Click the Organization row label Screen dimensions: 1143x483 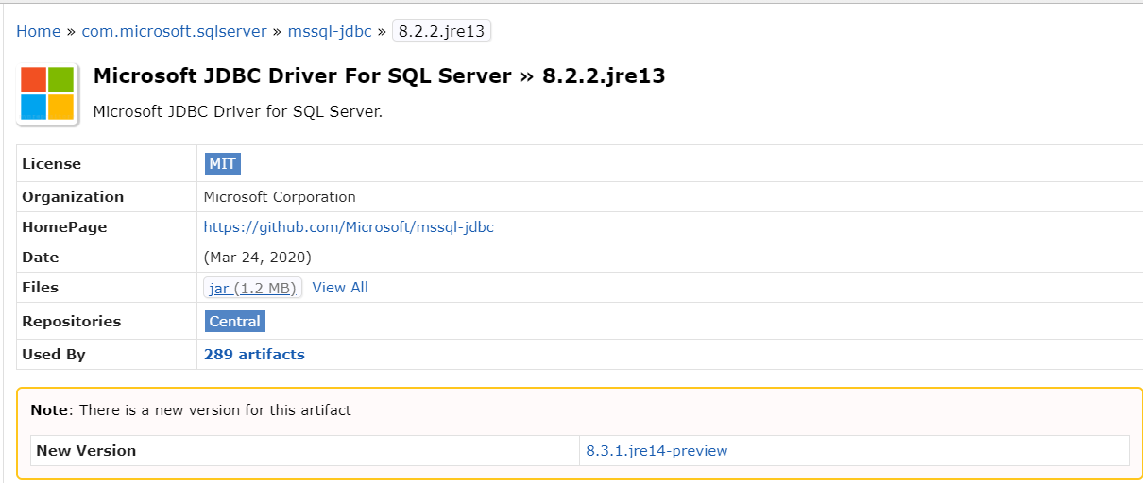pyautogui.click(x=73, y=197)
